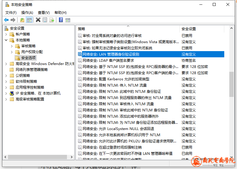Click the 帐户策略 folder icon
The width and height of the screenshot is (237, 169).
tap(12, 34)
